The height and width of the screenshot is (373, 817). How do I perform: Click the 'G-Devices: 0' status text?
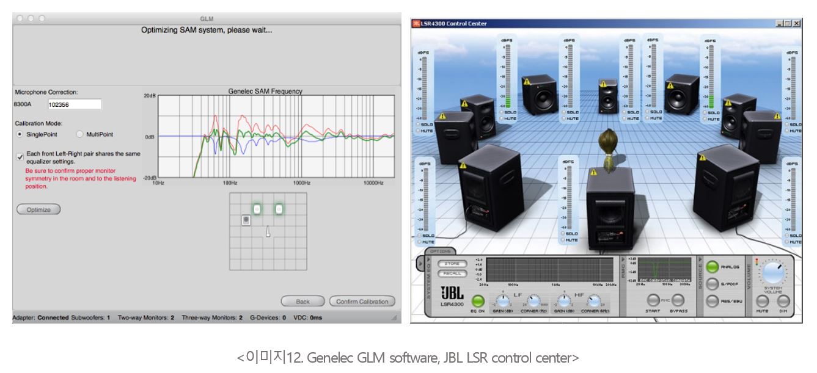click(268, 318)
